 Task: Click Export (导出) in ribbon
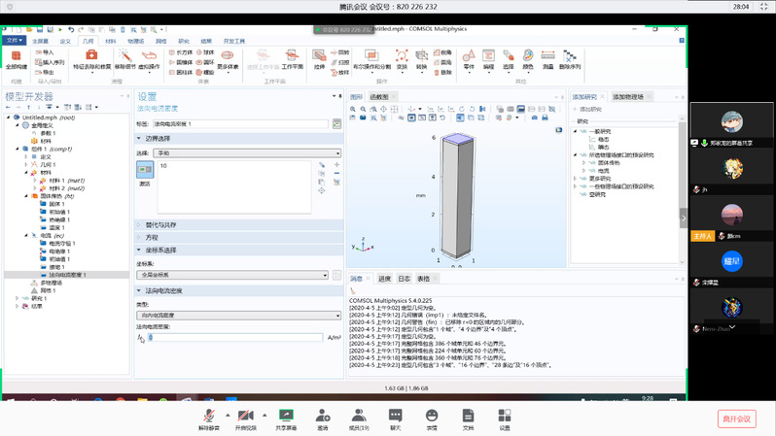point(44,72)
